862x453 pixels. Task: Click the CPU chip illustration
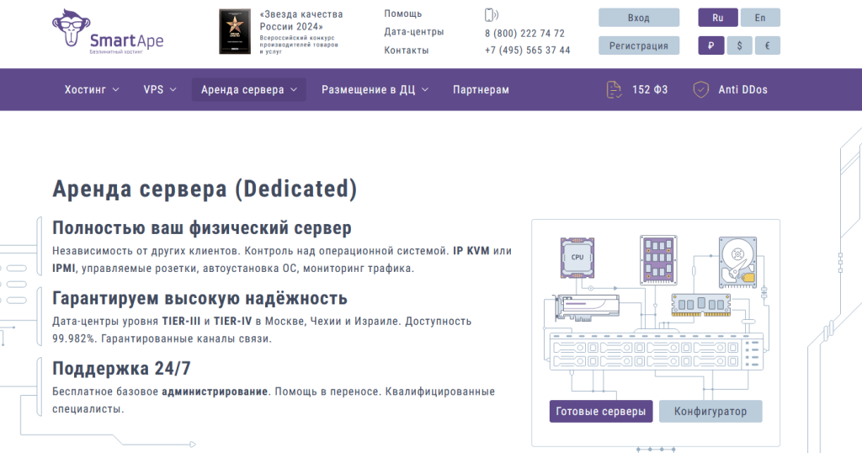coord(577,257)
